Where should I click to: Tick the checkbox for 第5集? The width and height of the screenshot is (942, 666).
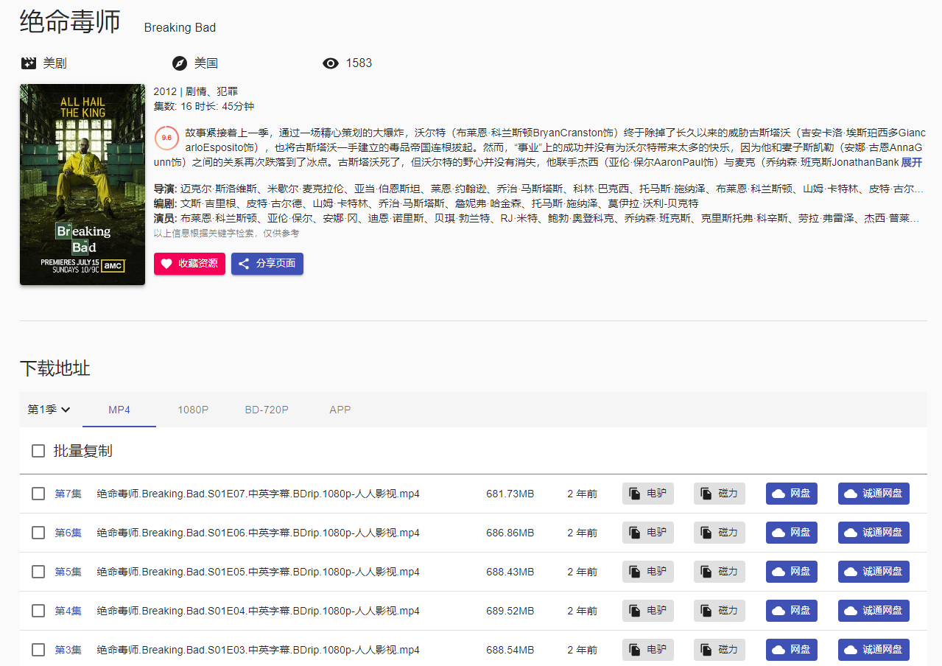point(38,572)
